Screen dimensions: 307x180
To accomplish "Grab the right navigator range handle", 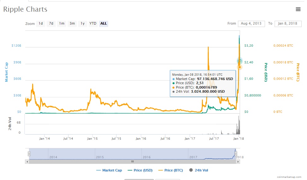I will pyautogui.click(x=236, y=154).
